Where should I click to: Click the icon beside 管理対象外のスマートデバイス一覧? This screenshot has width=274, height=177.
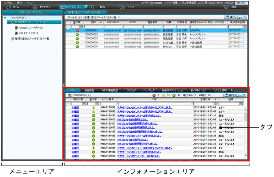click(13, 39)
